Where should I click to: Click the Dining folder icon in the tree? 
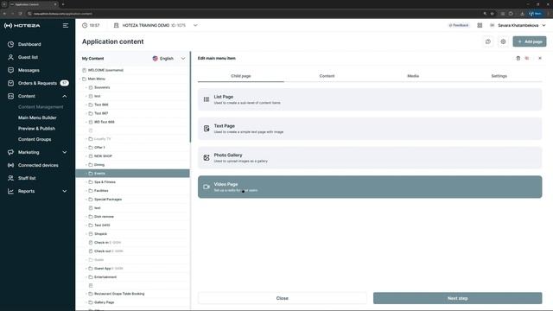[x=91, y=165]
